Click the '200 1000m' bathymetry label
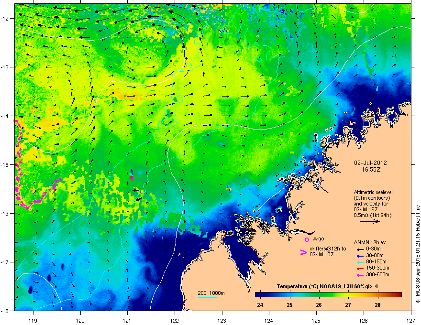Image resolution: width=421 pixels, height=325 pixels. (211, 293)
